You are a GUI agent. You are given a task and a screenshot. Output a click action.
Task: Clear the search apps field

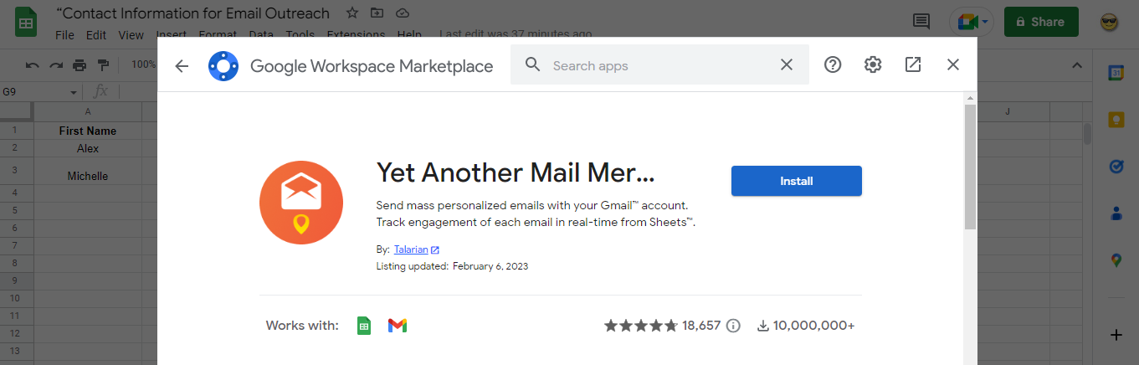tap(786, 64)
